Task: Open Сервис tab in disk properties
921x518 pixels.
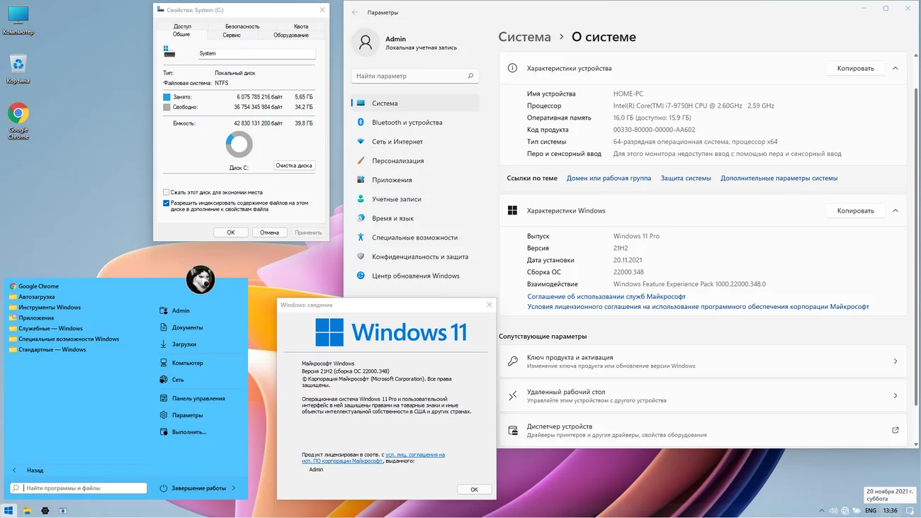Action: coord(232,35)
